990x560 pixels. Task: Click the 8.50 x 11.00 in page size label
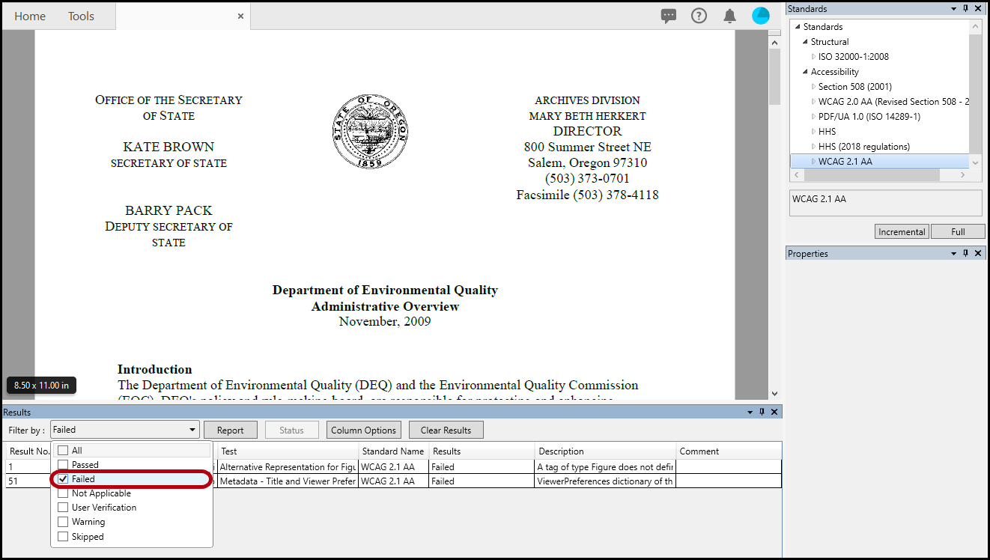pyautogui.click(x=41, y=386)
